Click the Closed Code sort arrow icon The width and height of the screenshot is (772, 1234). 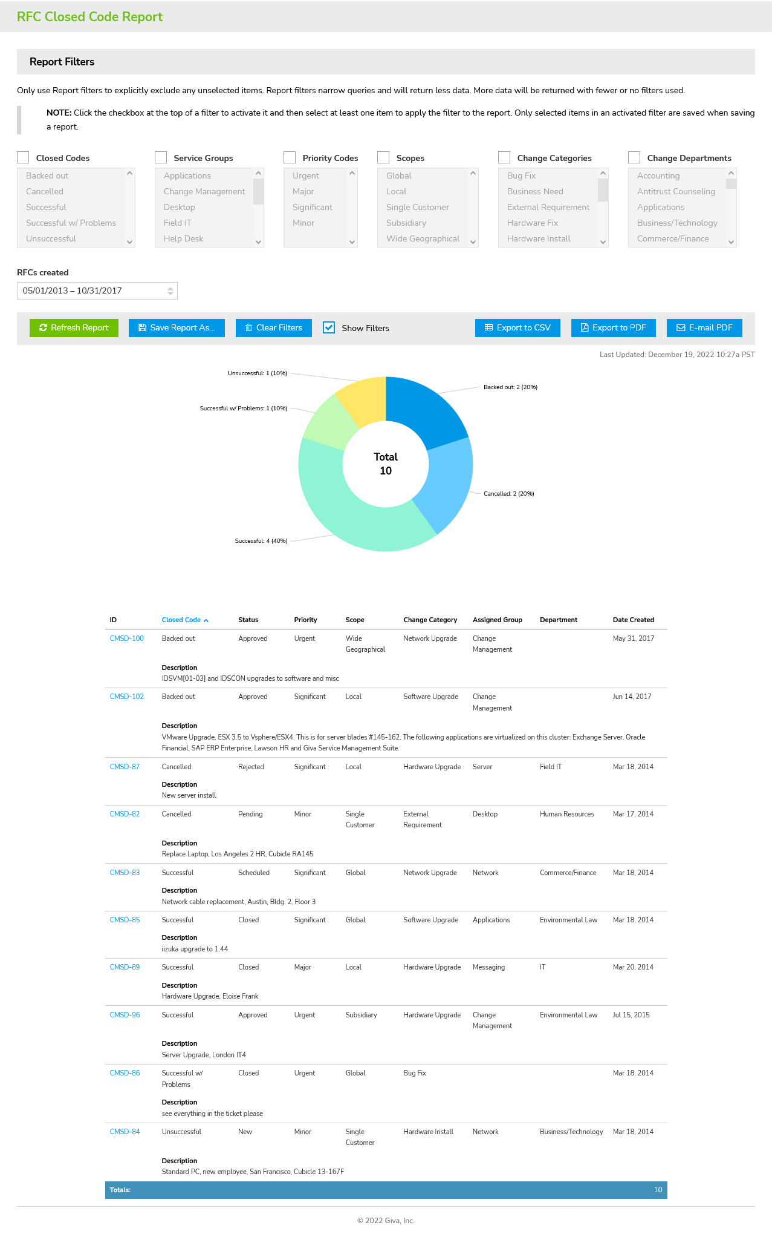point(206,620)
